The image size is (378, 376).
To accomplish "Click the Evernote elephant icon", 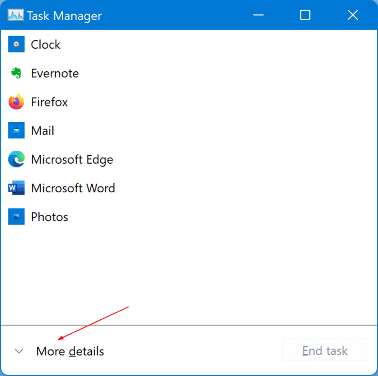I will (x=16, y=73).
